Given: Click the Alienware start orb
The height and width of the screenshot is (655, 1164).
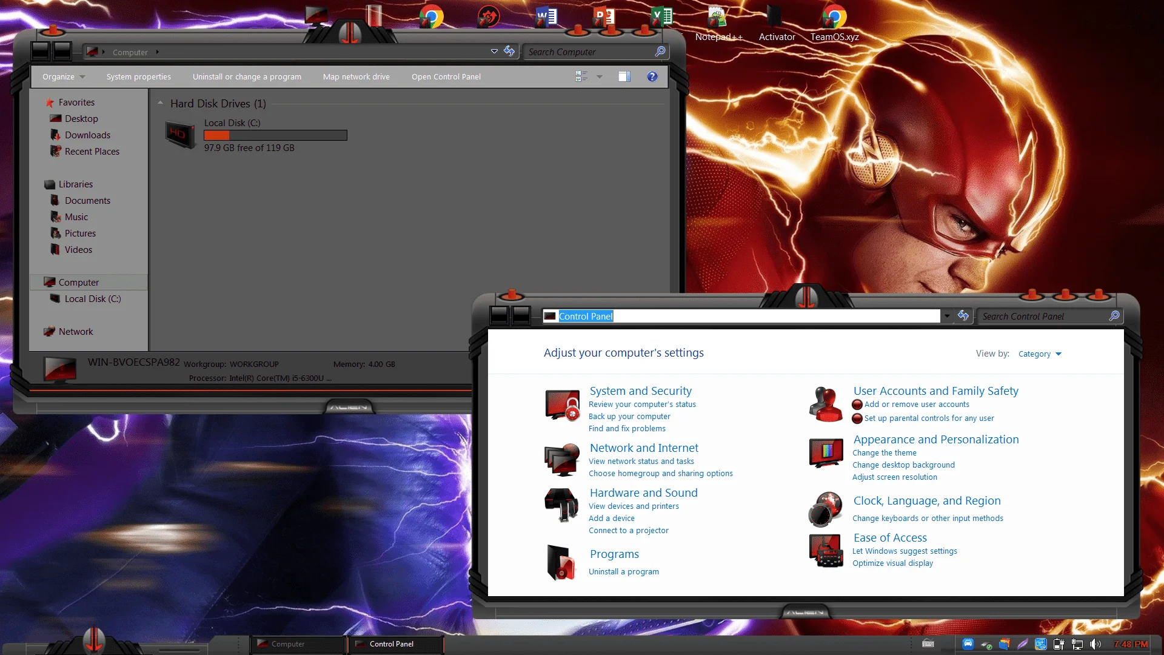Looking at the screenshot, I should [93, 640].
